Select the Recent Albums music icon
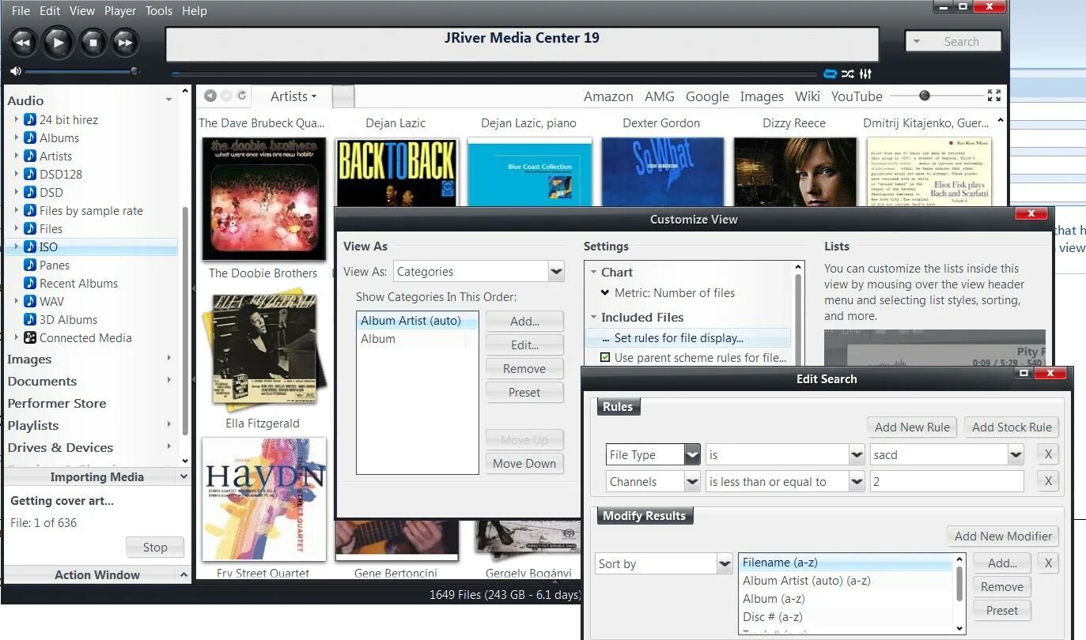Image resolution: width=1086 pixels, height=640 pixels. point(30,283)
